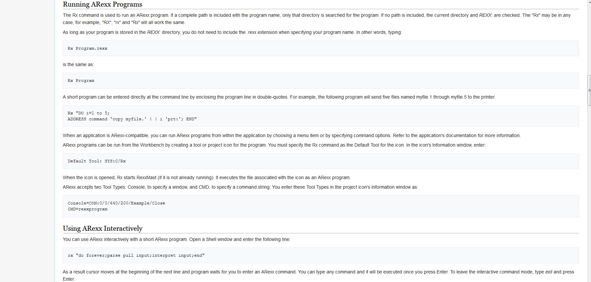Click paragraph beginning 'A short program can be'
This screenshot has height=282, width=591.
click(x=279, y=97)
